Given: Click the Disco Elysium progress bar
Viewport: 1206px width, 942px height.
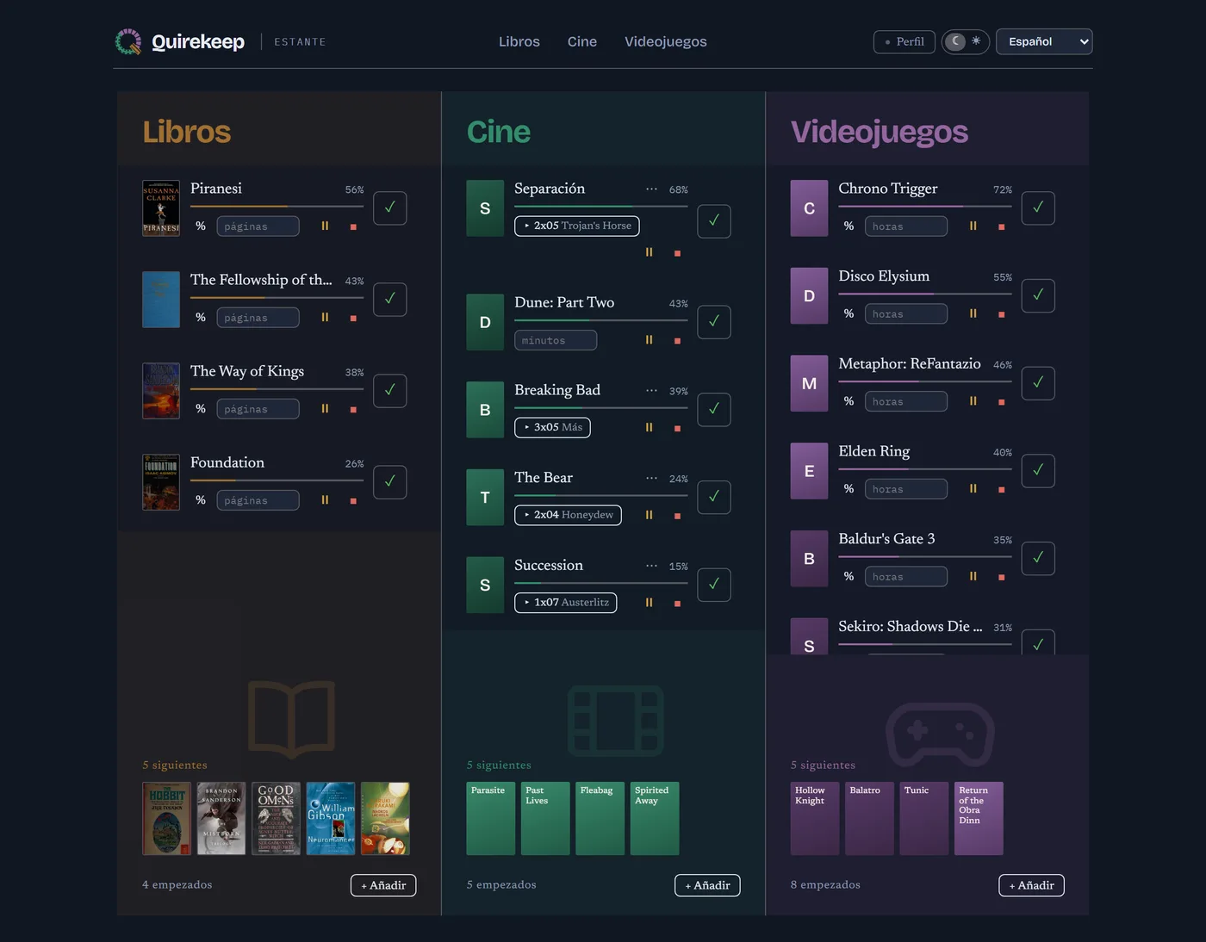Looking at the screenshot, I should click(x=925, y=294).
